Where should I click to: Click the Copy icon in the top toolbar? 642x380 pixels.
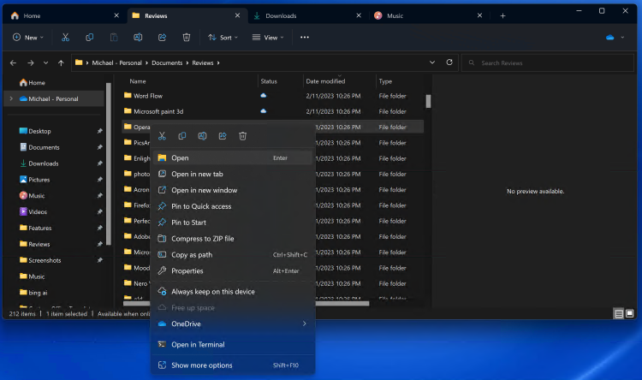[x=89, y=38]
